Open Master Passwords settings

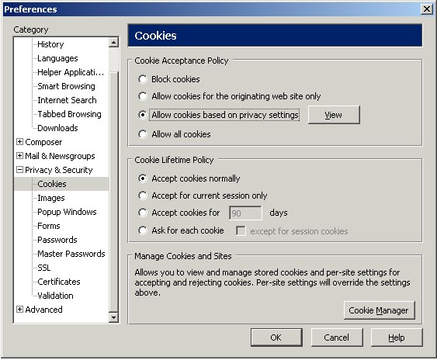coord(71,254)
